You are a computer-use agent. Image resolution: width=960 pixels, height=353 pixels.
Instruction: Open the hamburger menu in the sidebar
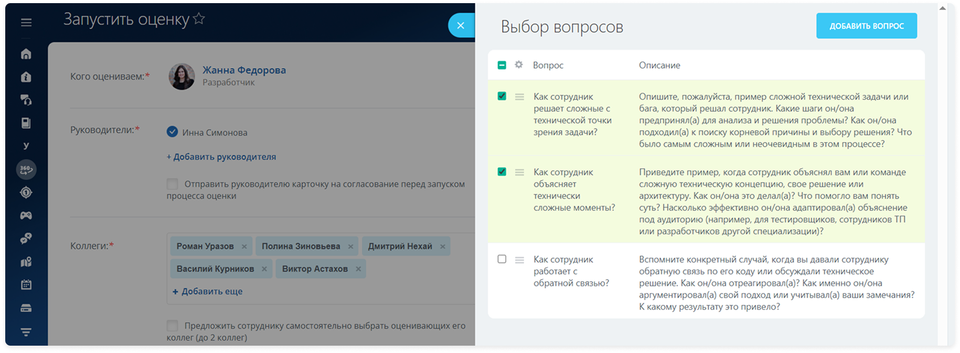(x=26, y=23)
